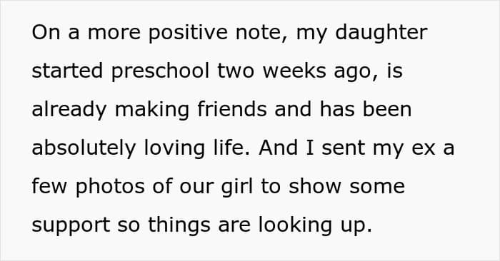Select the word "preschool"
The width and height of the screenshot is (500, 261).
pyautogui.click(x=161, y=71)
